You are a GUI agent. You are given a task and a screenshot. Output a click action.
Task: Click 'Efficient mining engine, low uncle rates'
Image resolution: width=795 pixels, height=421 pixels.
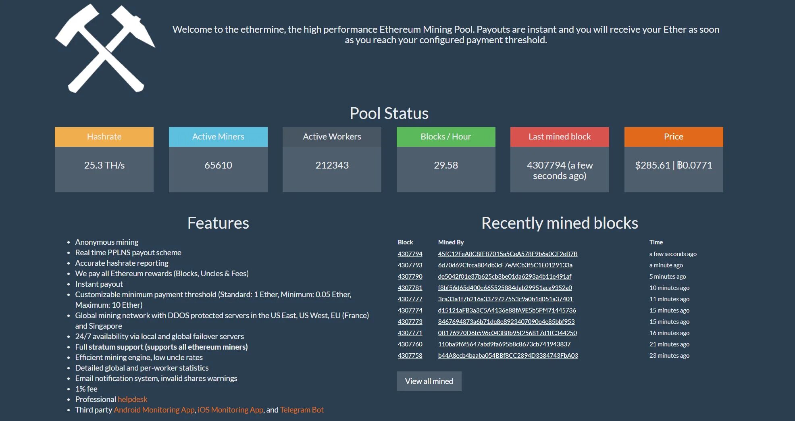click(139, 357)
